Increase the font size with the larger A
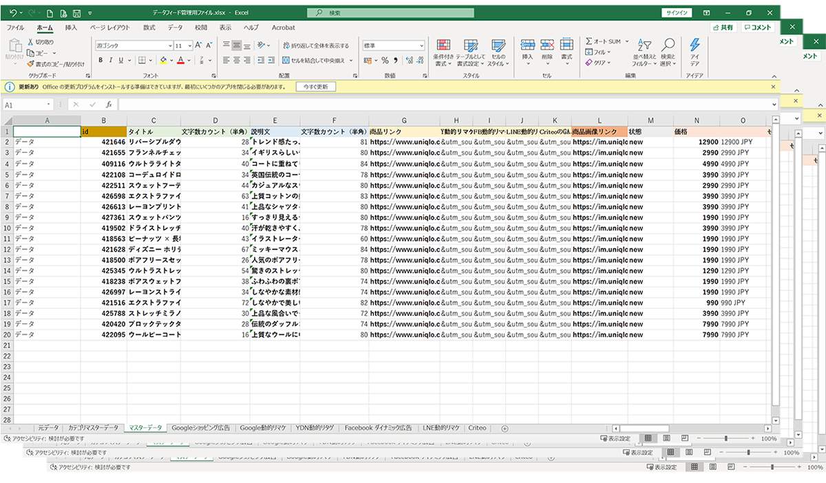The width and height of the screenshot is (826, 483). pos(198,45)
